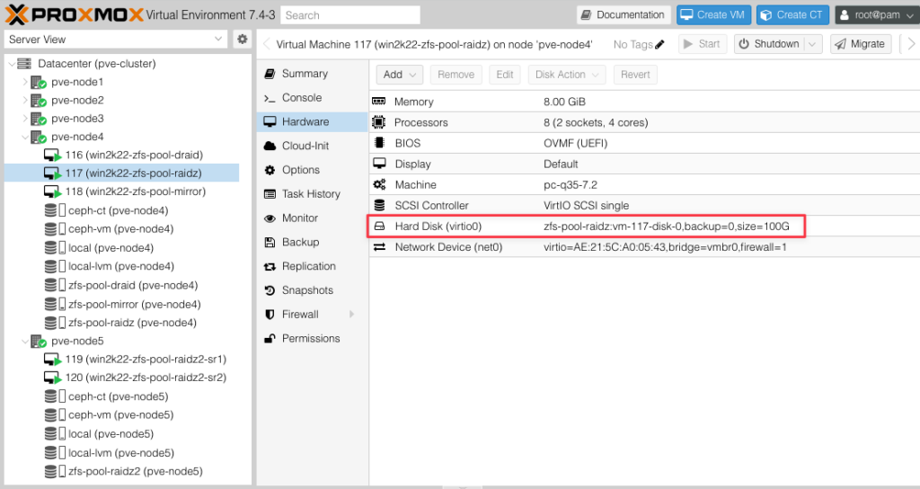
Task: Open the Permissions tab
Action: click(x=312, y=338)
